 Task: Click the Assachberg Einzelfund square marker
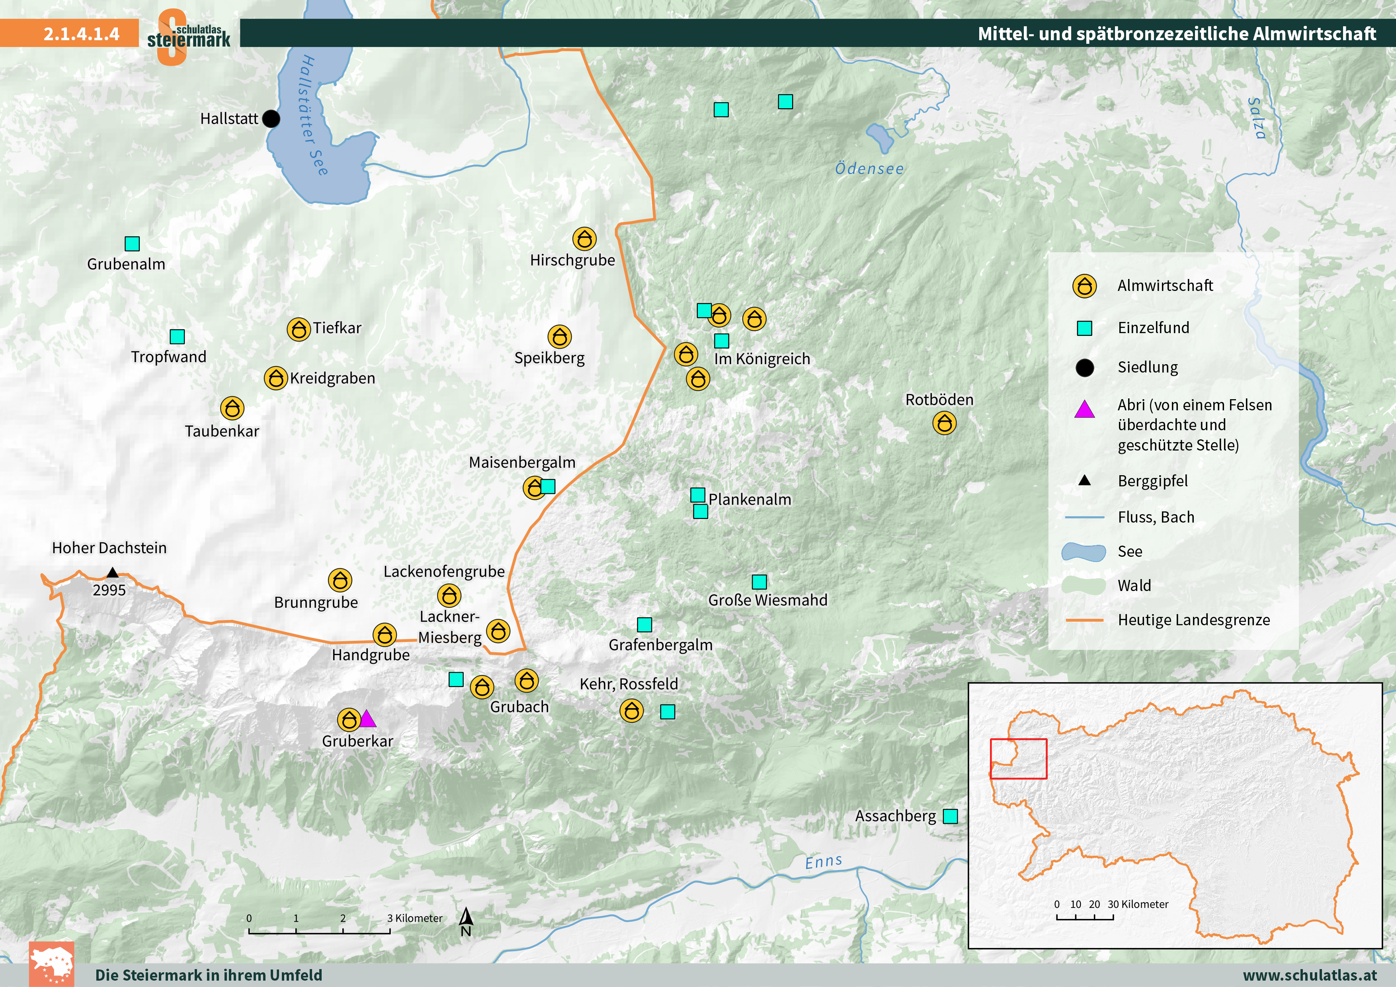point(950,816)
